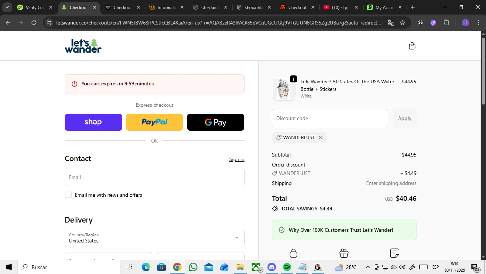
Task: Open Spotify from the taskbar
Action: [287, 267]
